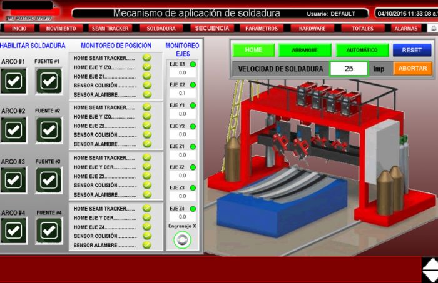
Task: Click the EJE Z3 green status light
Action: pyautogui.click(x=193, y=188)
